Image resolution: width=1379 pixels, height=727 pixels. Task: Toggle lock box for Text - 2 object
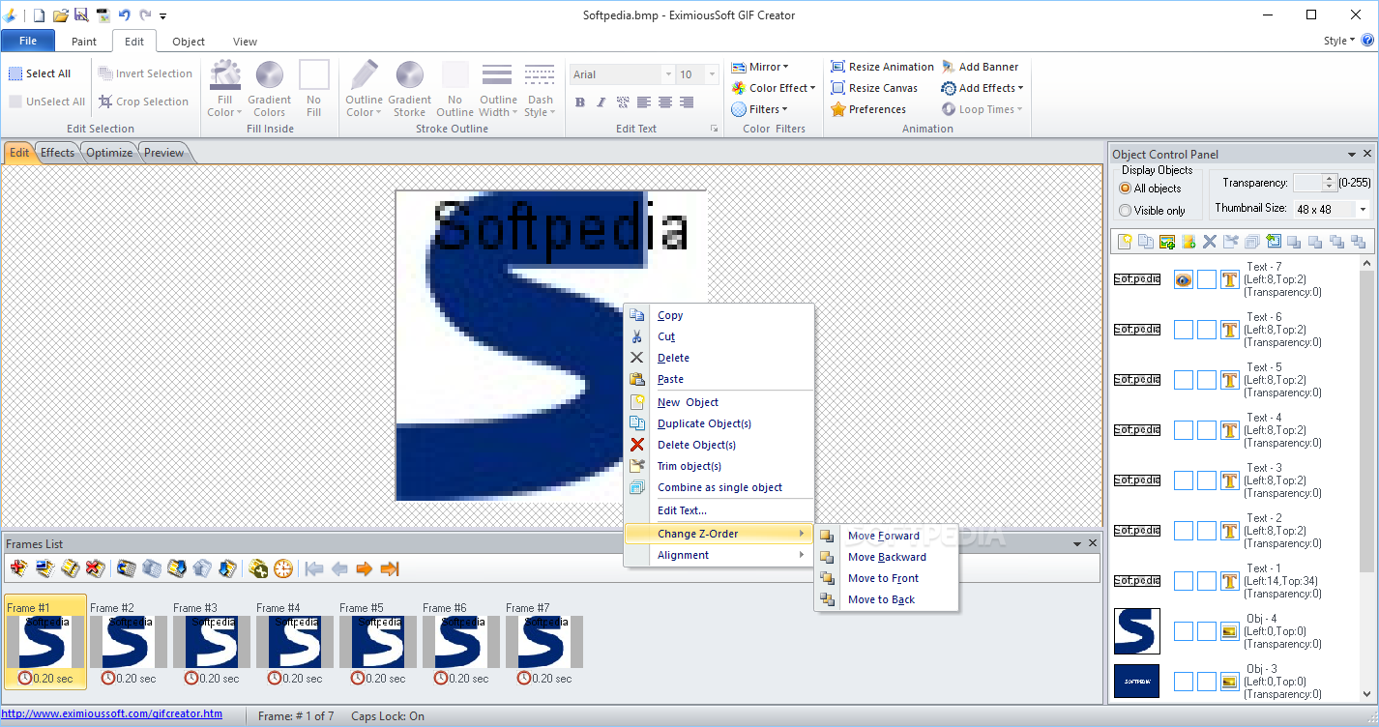tap(1207, 531)
